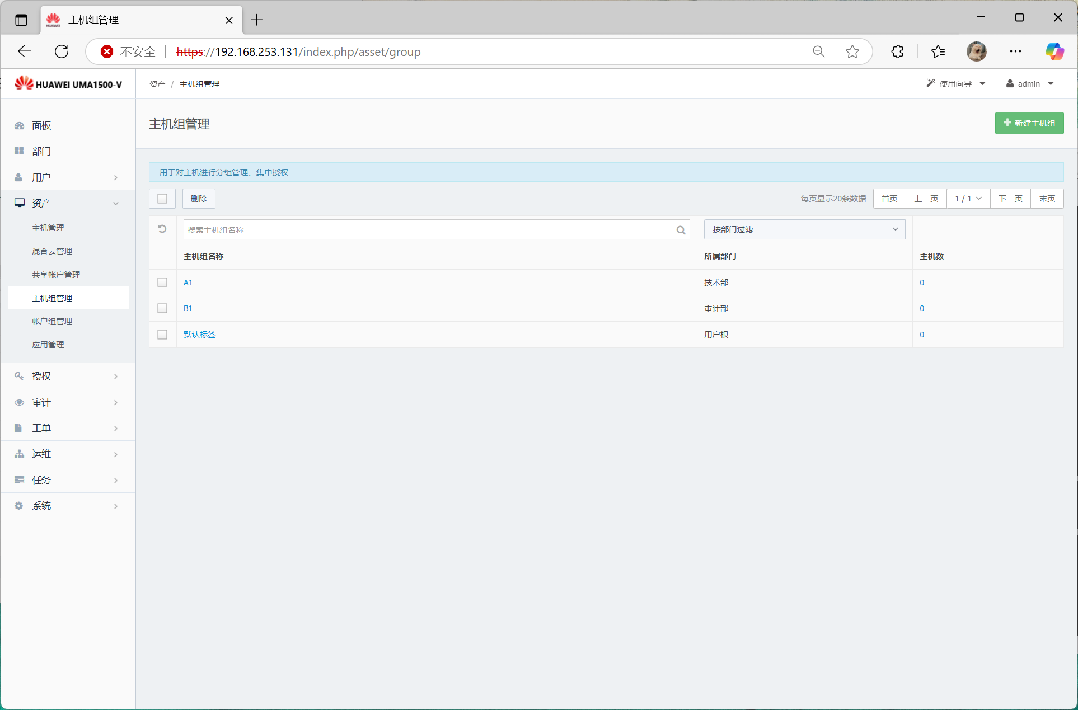
Task: Check the A1 host group checkbox
Action: (162, 283)
